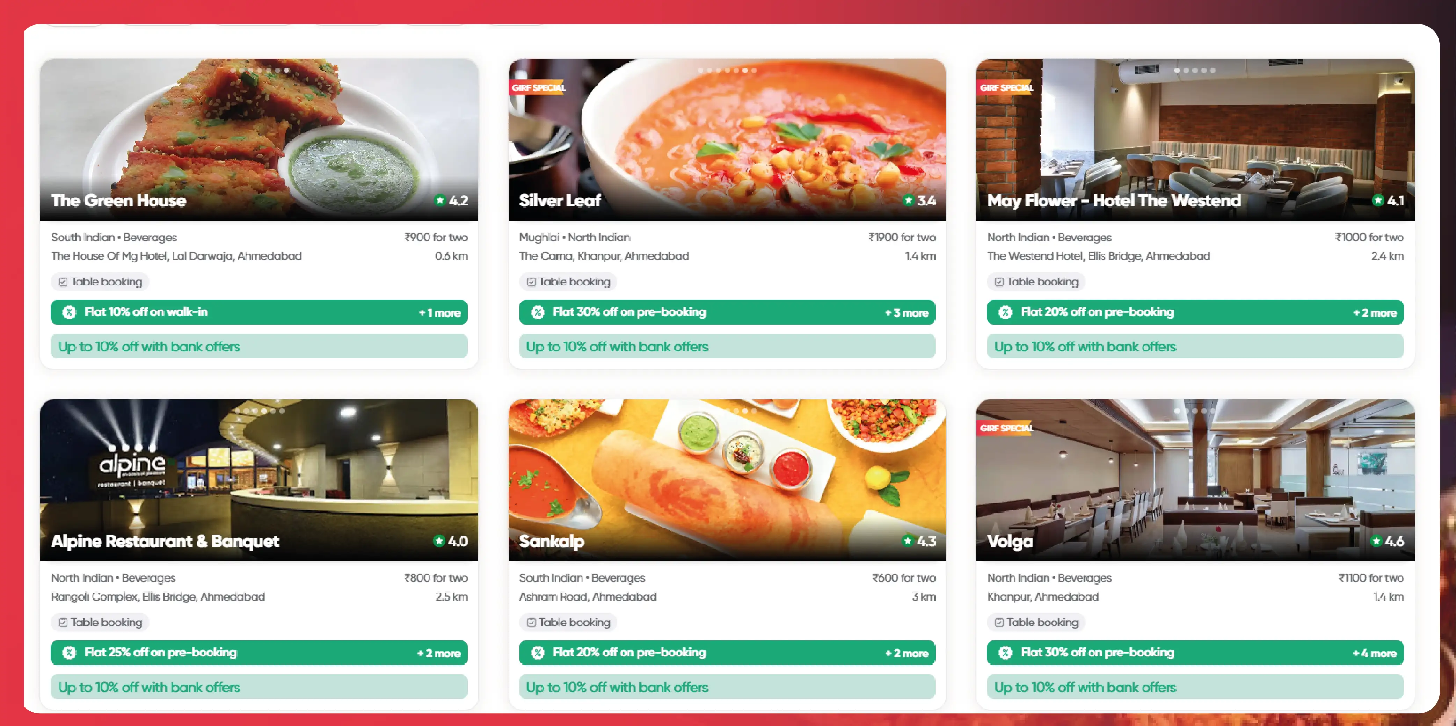This screenshot has width=1456, height=726.
Task: Open the bank offers banner on the Alpine Restaurant card
Action: tap(259, 687)
